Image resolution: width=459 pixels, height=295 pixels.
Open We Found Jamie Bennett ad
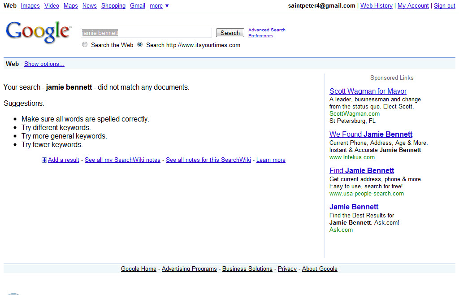(x=371, y=134)
